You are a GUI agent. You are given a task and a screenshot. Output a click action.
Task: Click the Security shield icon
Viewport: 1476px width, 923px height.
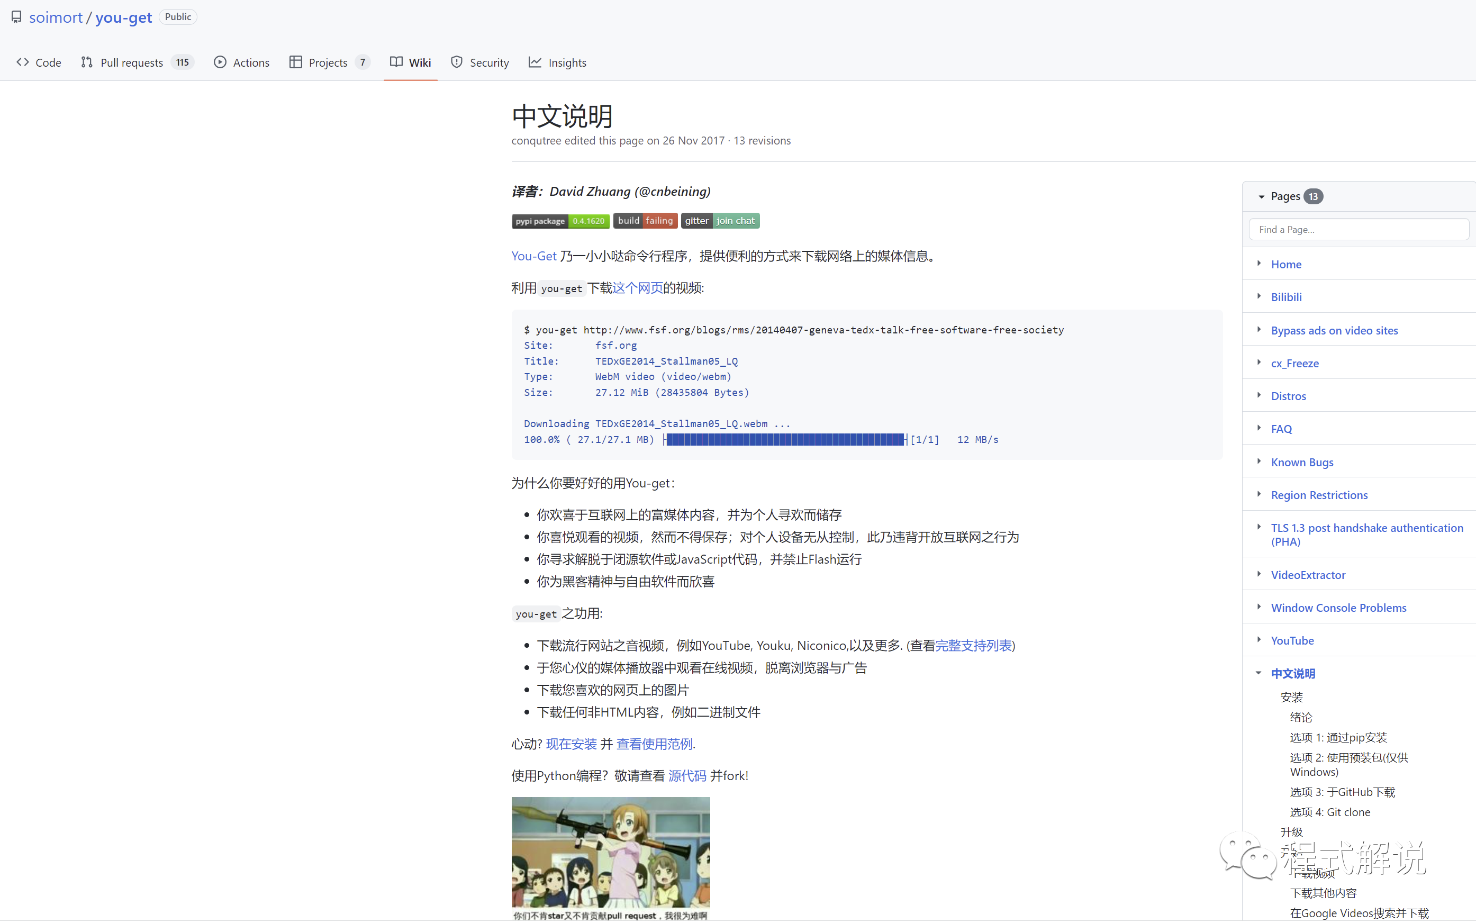pyautogui.click(x=457, y=62)
